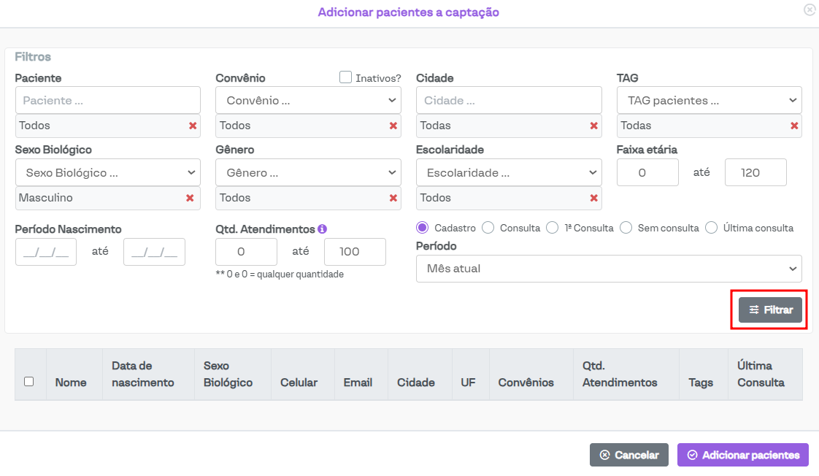Check the select-all checkbox in table header
This screenshot has height=476, width=819.
(x=29, y=381)
